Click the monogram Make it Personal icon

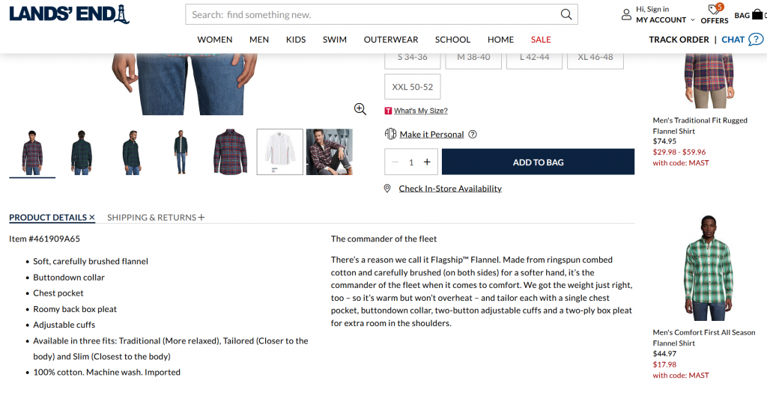point(390,134)
